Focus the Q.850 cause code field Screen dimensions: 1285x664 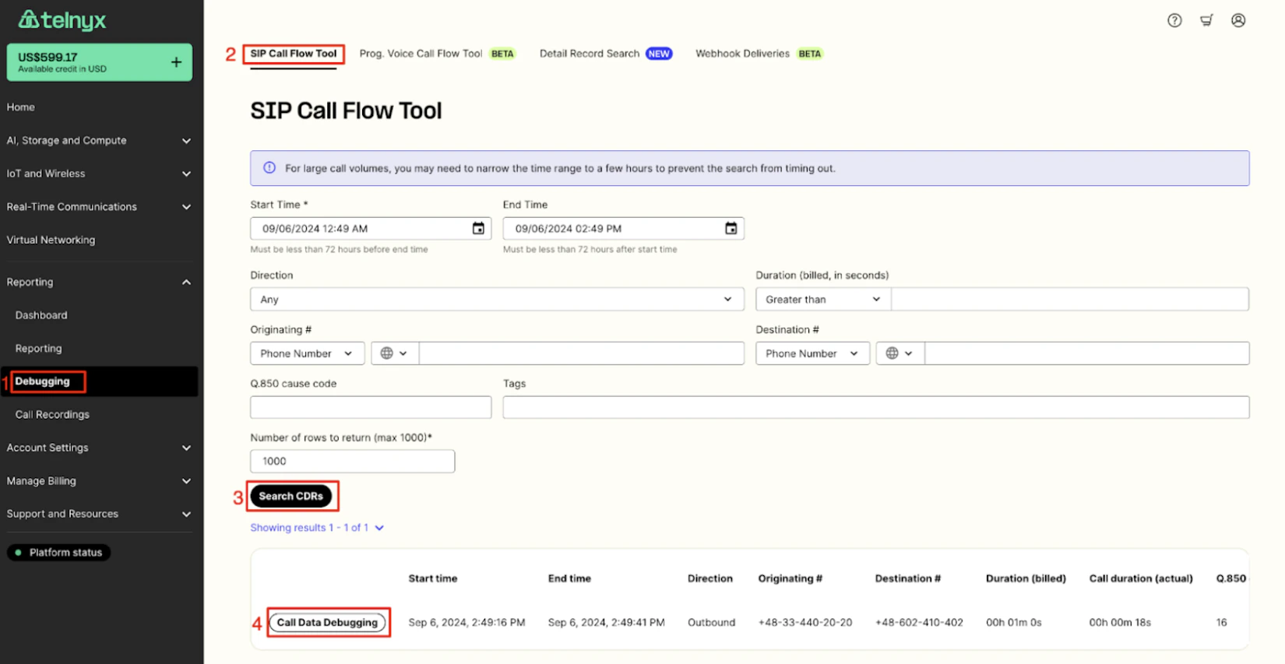[371, 407]
